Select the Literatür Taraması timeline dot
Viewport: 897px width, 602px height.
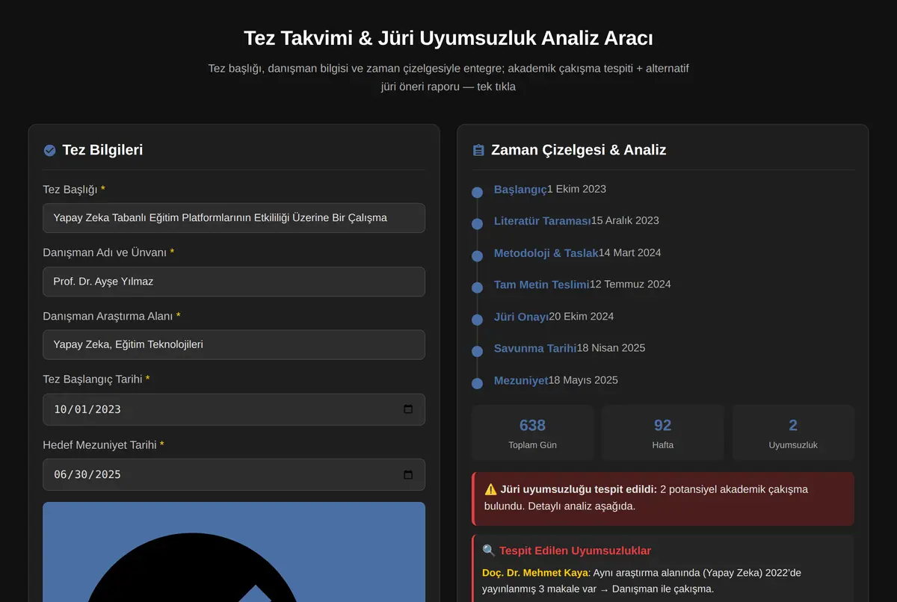[477, 224]
